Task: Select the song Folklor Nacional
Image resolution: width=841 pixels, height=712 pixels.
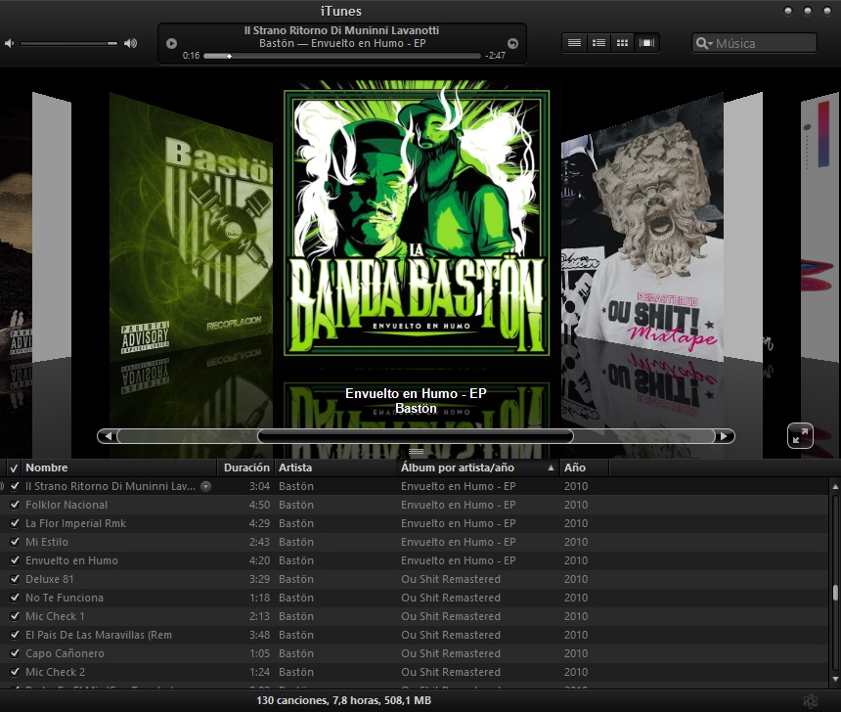Action: (66, 505)
